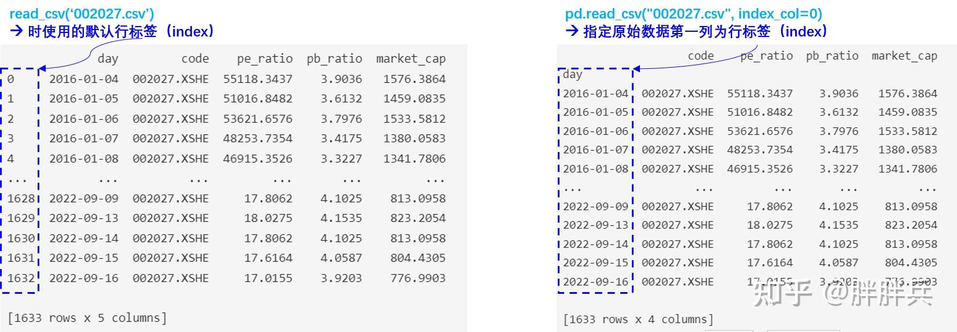This screenshot has width=957, height=332.
Task: Click pe_ratio 18.0275 in the 5-column table
Action: tap(268, 218)
